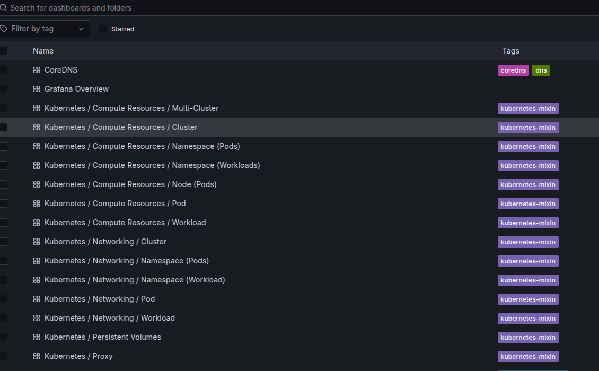
Task: Click dashboard icon for Networking / Workload
Action: click(37, 319)
